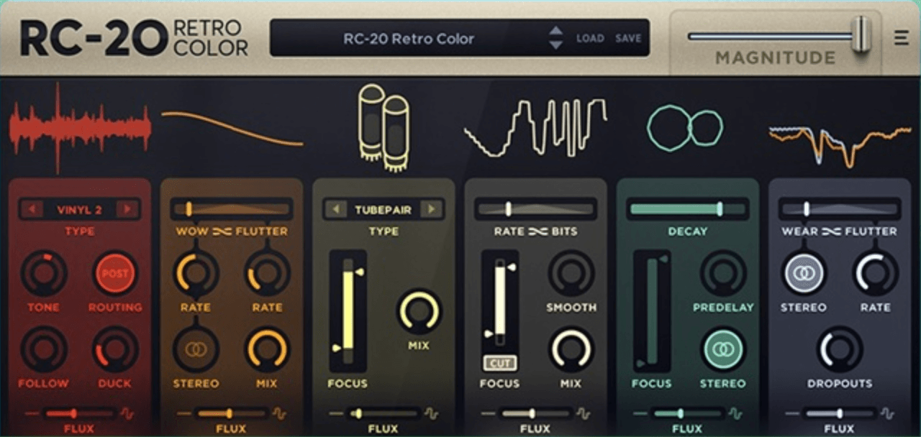Click the flat line icon left of Wobble Flux
The height and width of the screenshot is (437, 921).
[183, 413]
